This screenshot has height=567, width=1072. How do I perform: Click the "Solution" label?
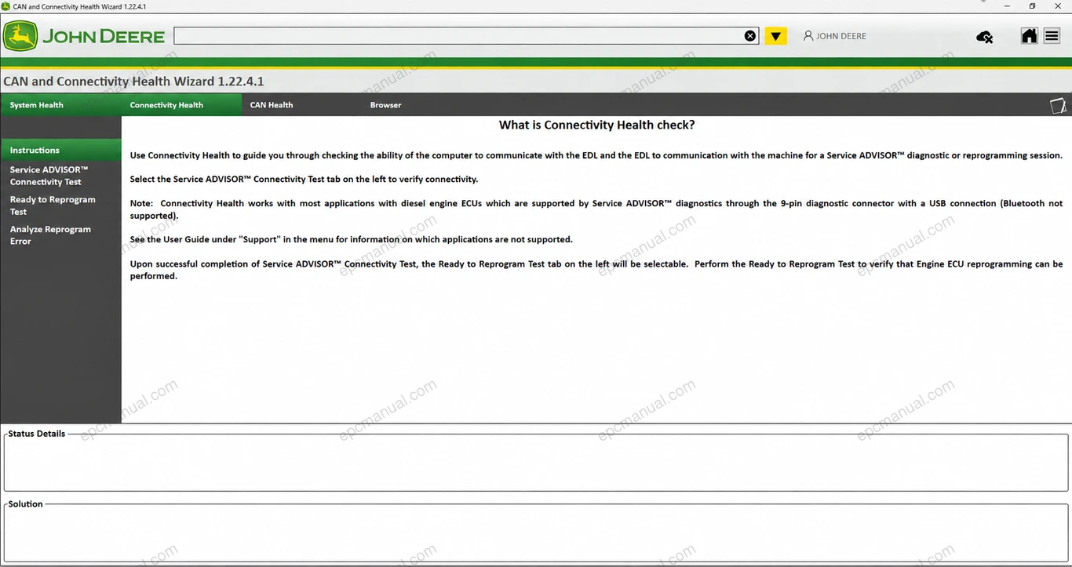click(25, 504)
